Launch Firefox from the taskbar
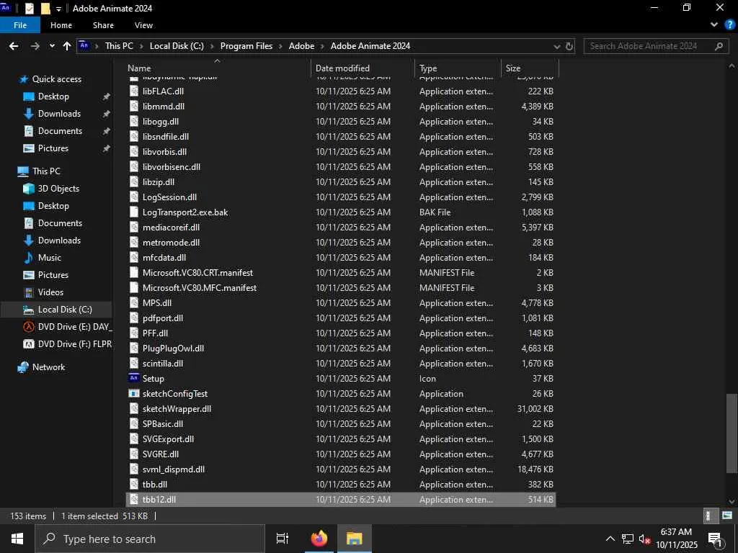The width and height of the screenshot is (738, 553). pos(319,539)
